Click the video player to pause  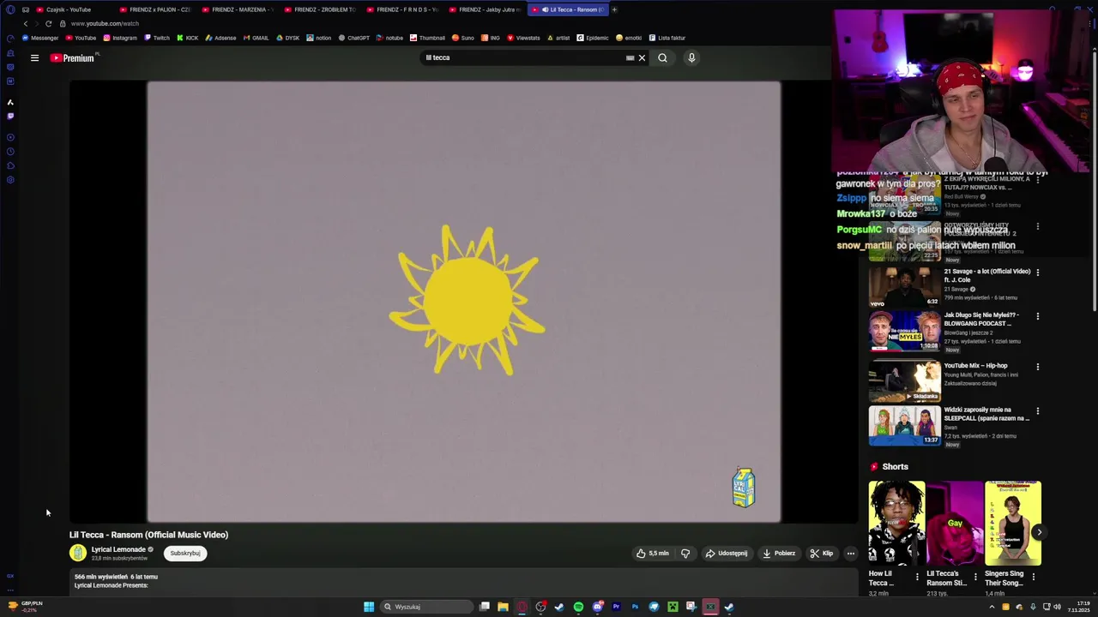463,302
